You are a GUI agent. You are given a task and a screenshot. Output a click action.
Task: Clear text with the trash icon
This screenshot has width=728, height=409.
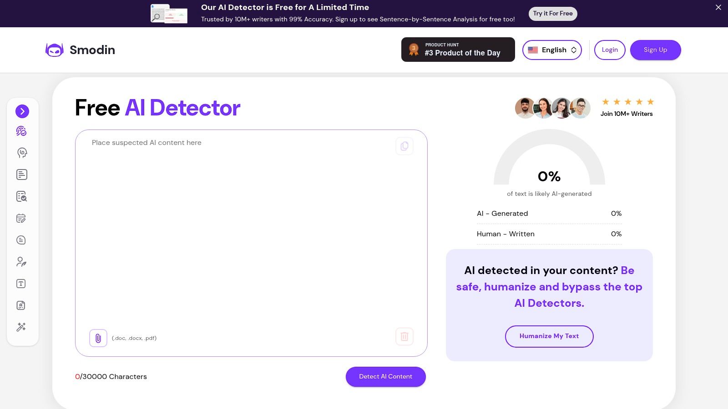point(404,336)
